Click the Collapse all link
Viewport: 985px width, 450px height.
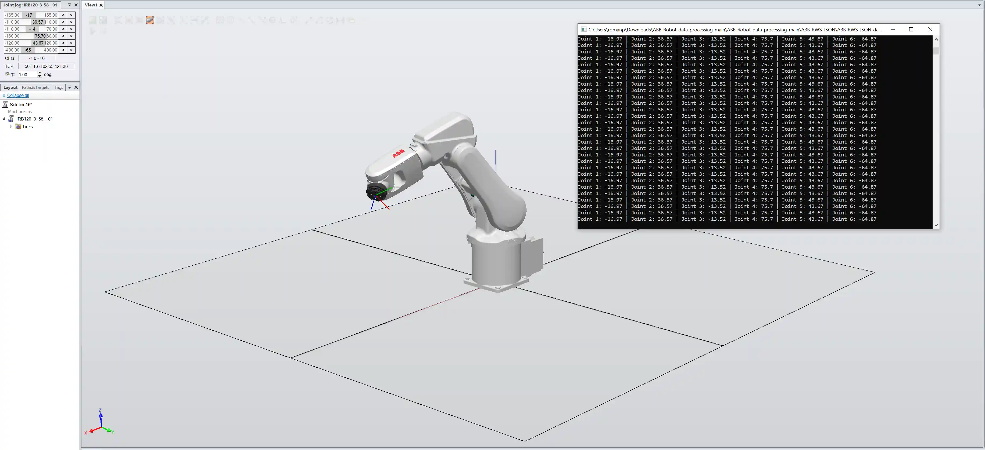17,96
